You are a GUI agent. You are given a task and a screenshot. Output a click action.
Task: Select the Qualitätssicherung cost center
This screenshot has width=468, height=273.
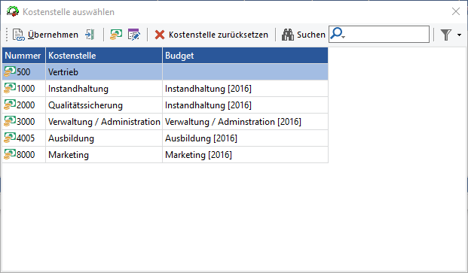104,105
